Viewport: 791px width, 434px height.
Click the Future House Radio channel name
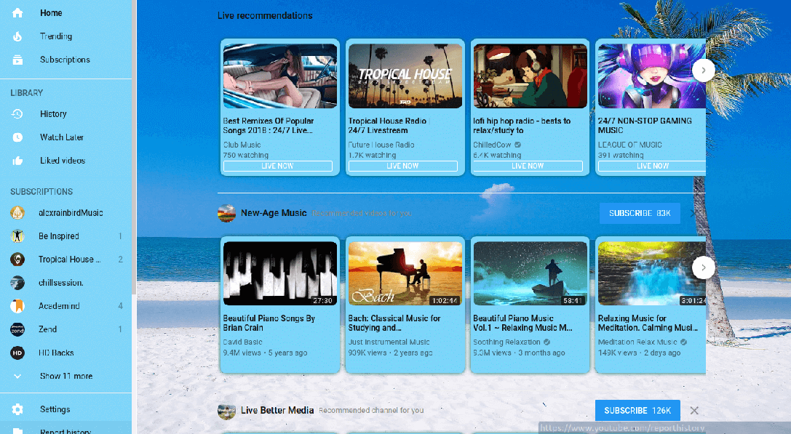(x=381, y=145)
